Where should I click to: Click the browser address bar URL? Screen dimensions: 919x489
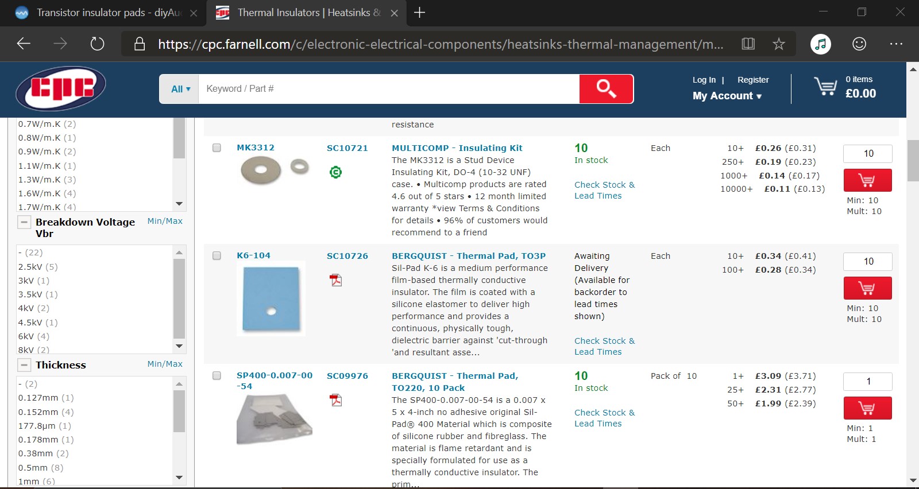click(440, 44)
